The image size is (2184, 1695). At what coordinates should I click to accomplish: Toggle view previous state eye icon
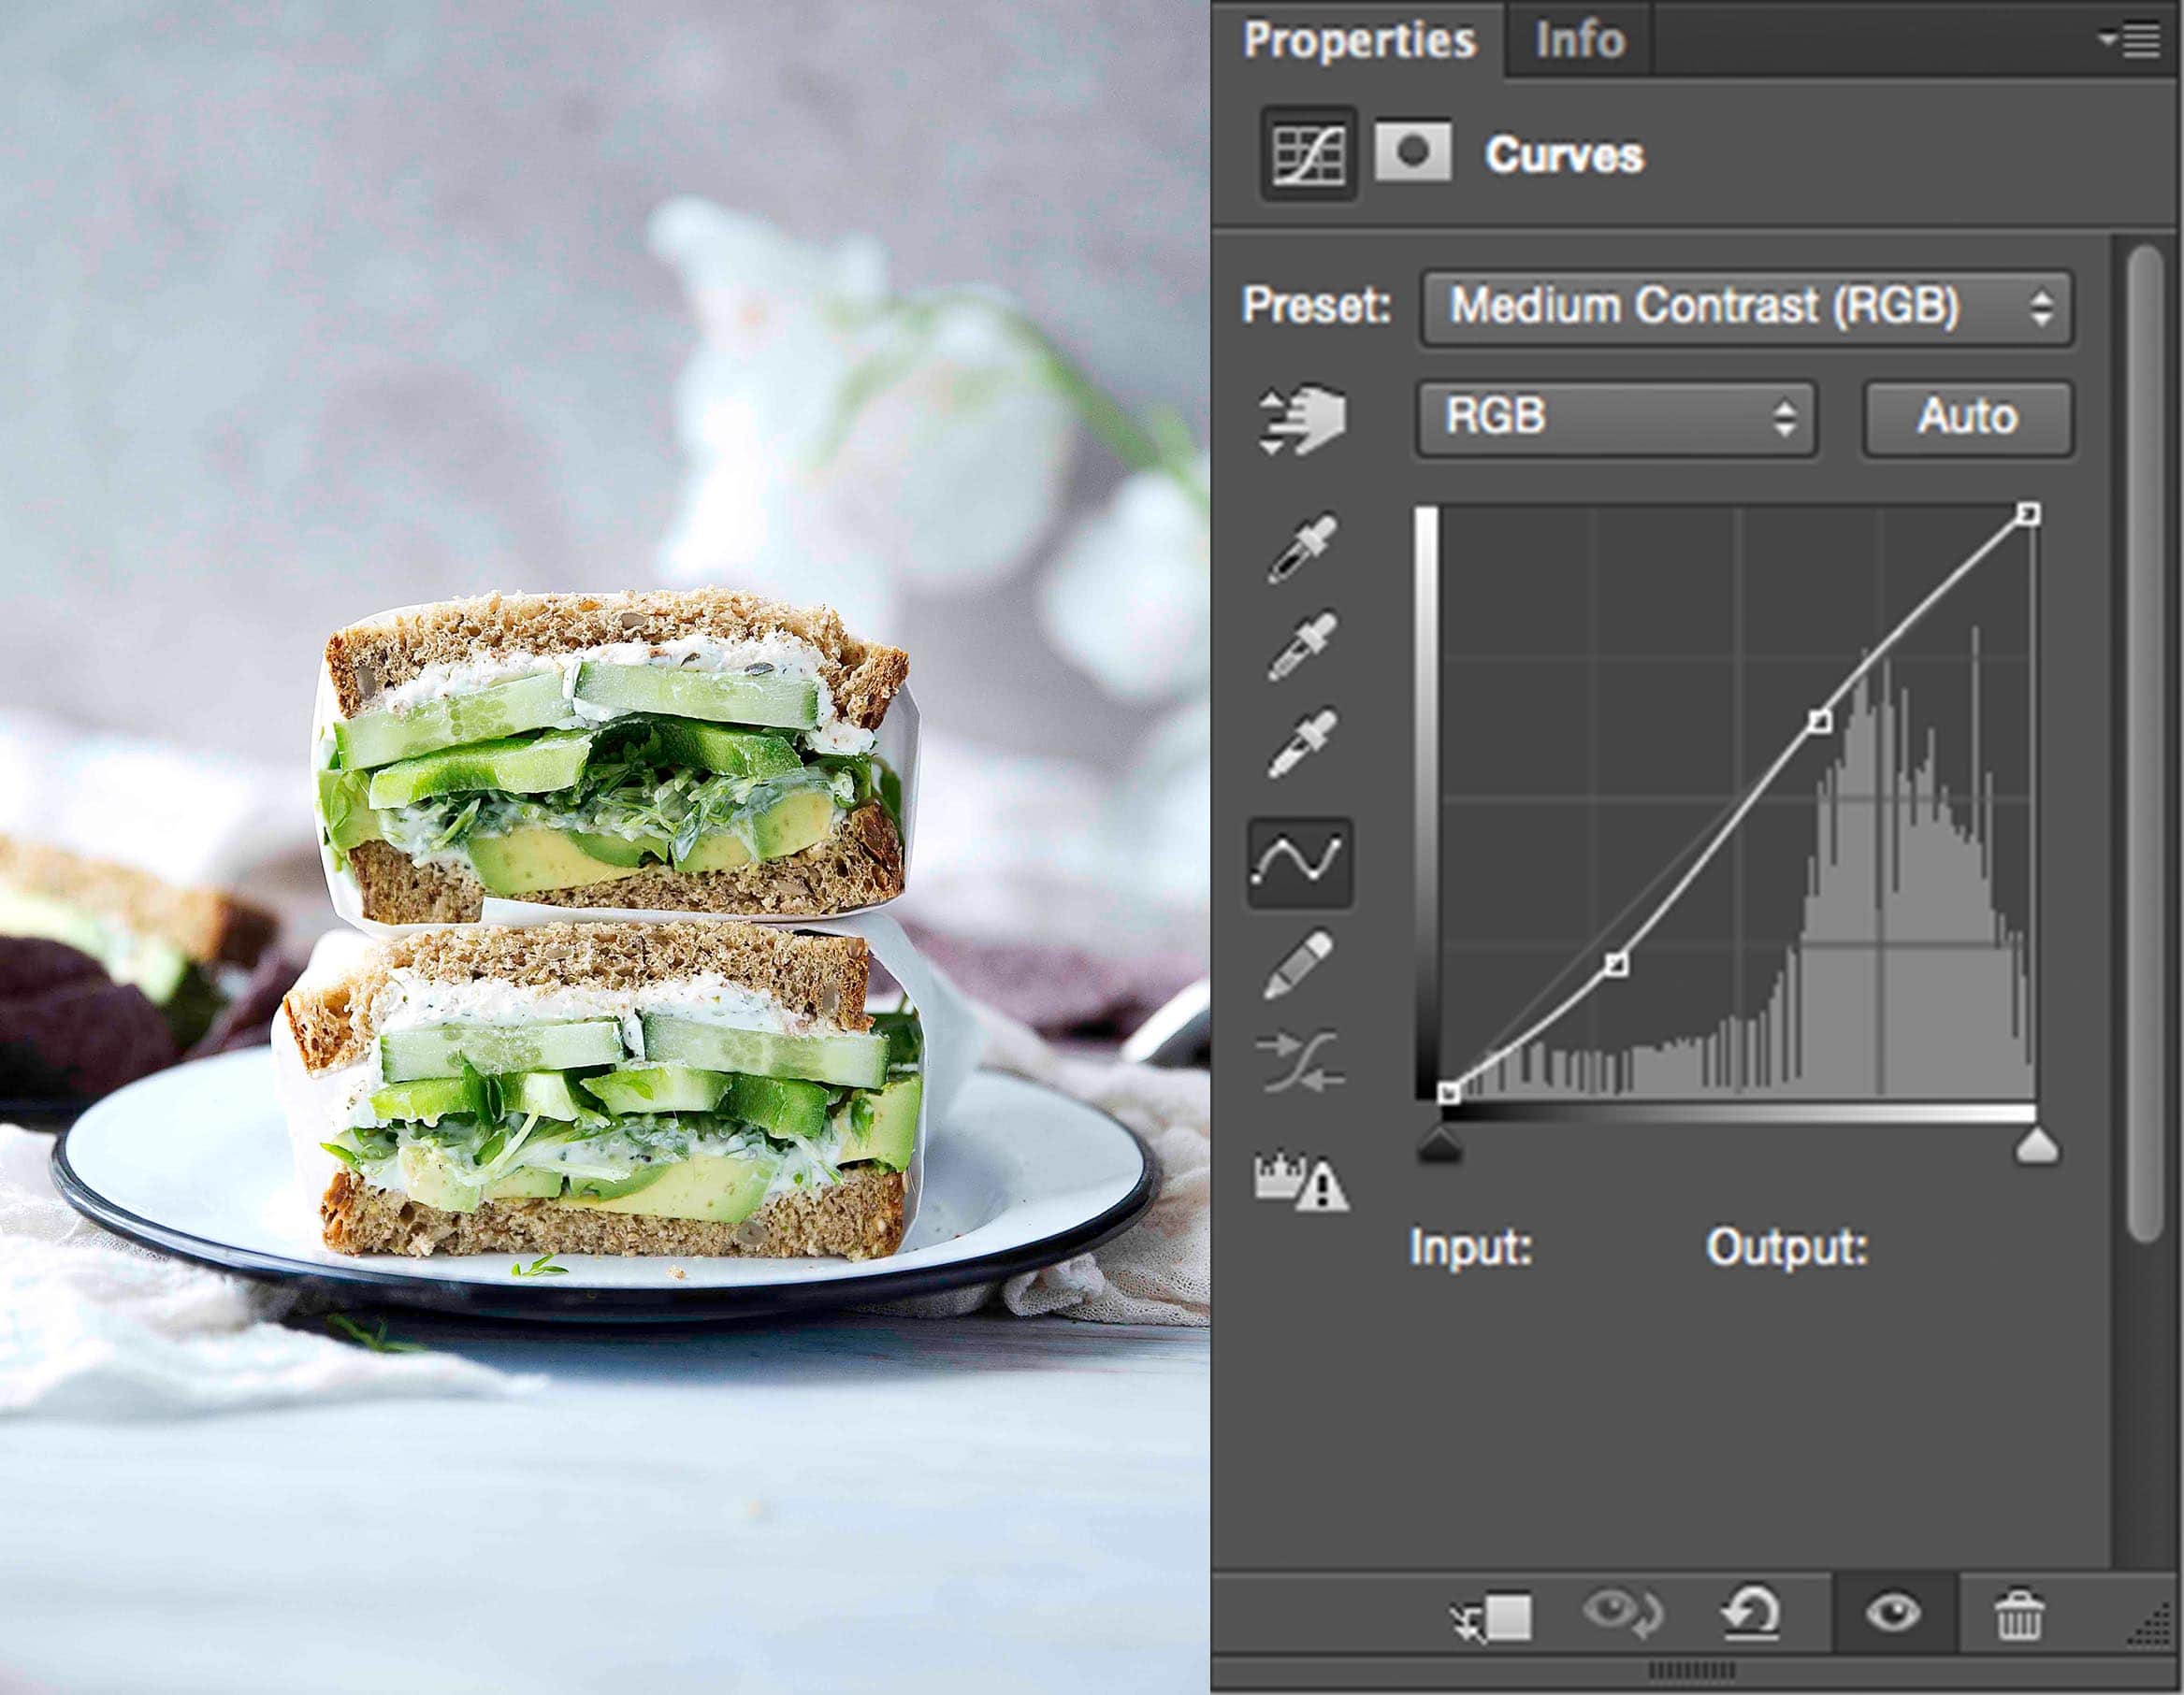tap(1622, 1613)
